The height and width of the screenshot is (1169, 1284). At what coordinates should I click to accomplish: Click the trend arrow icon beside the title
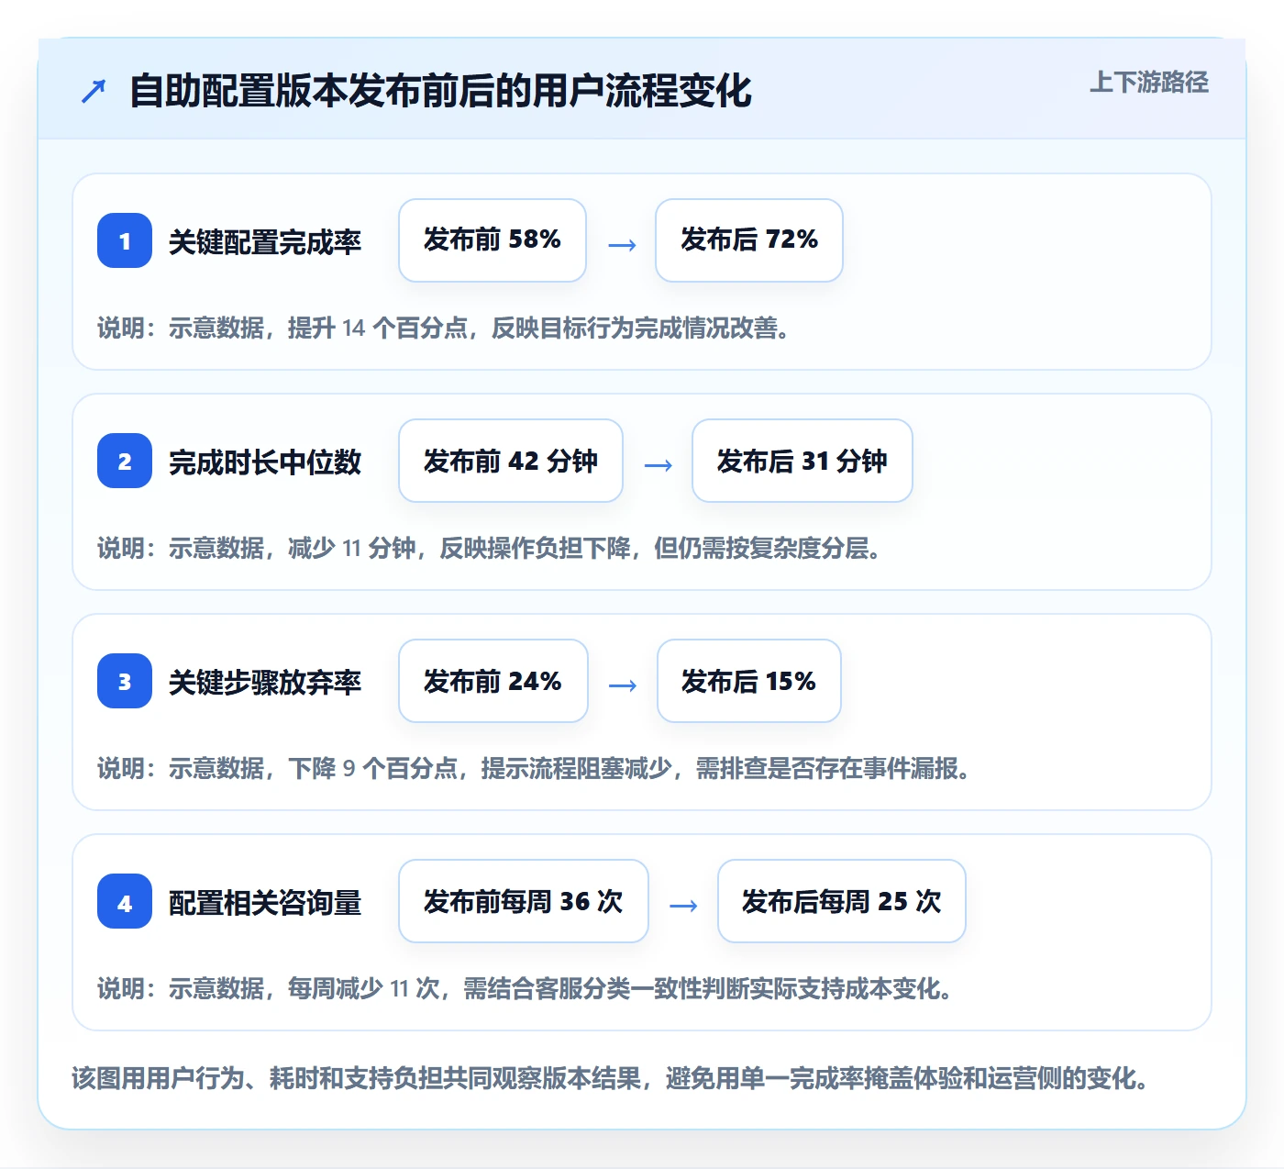94,91
